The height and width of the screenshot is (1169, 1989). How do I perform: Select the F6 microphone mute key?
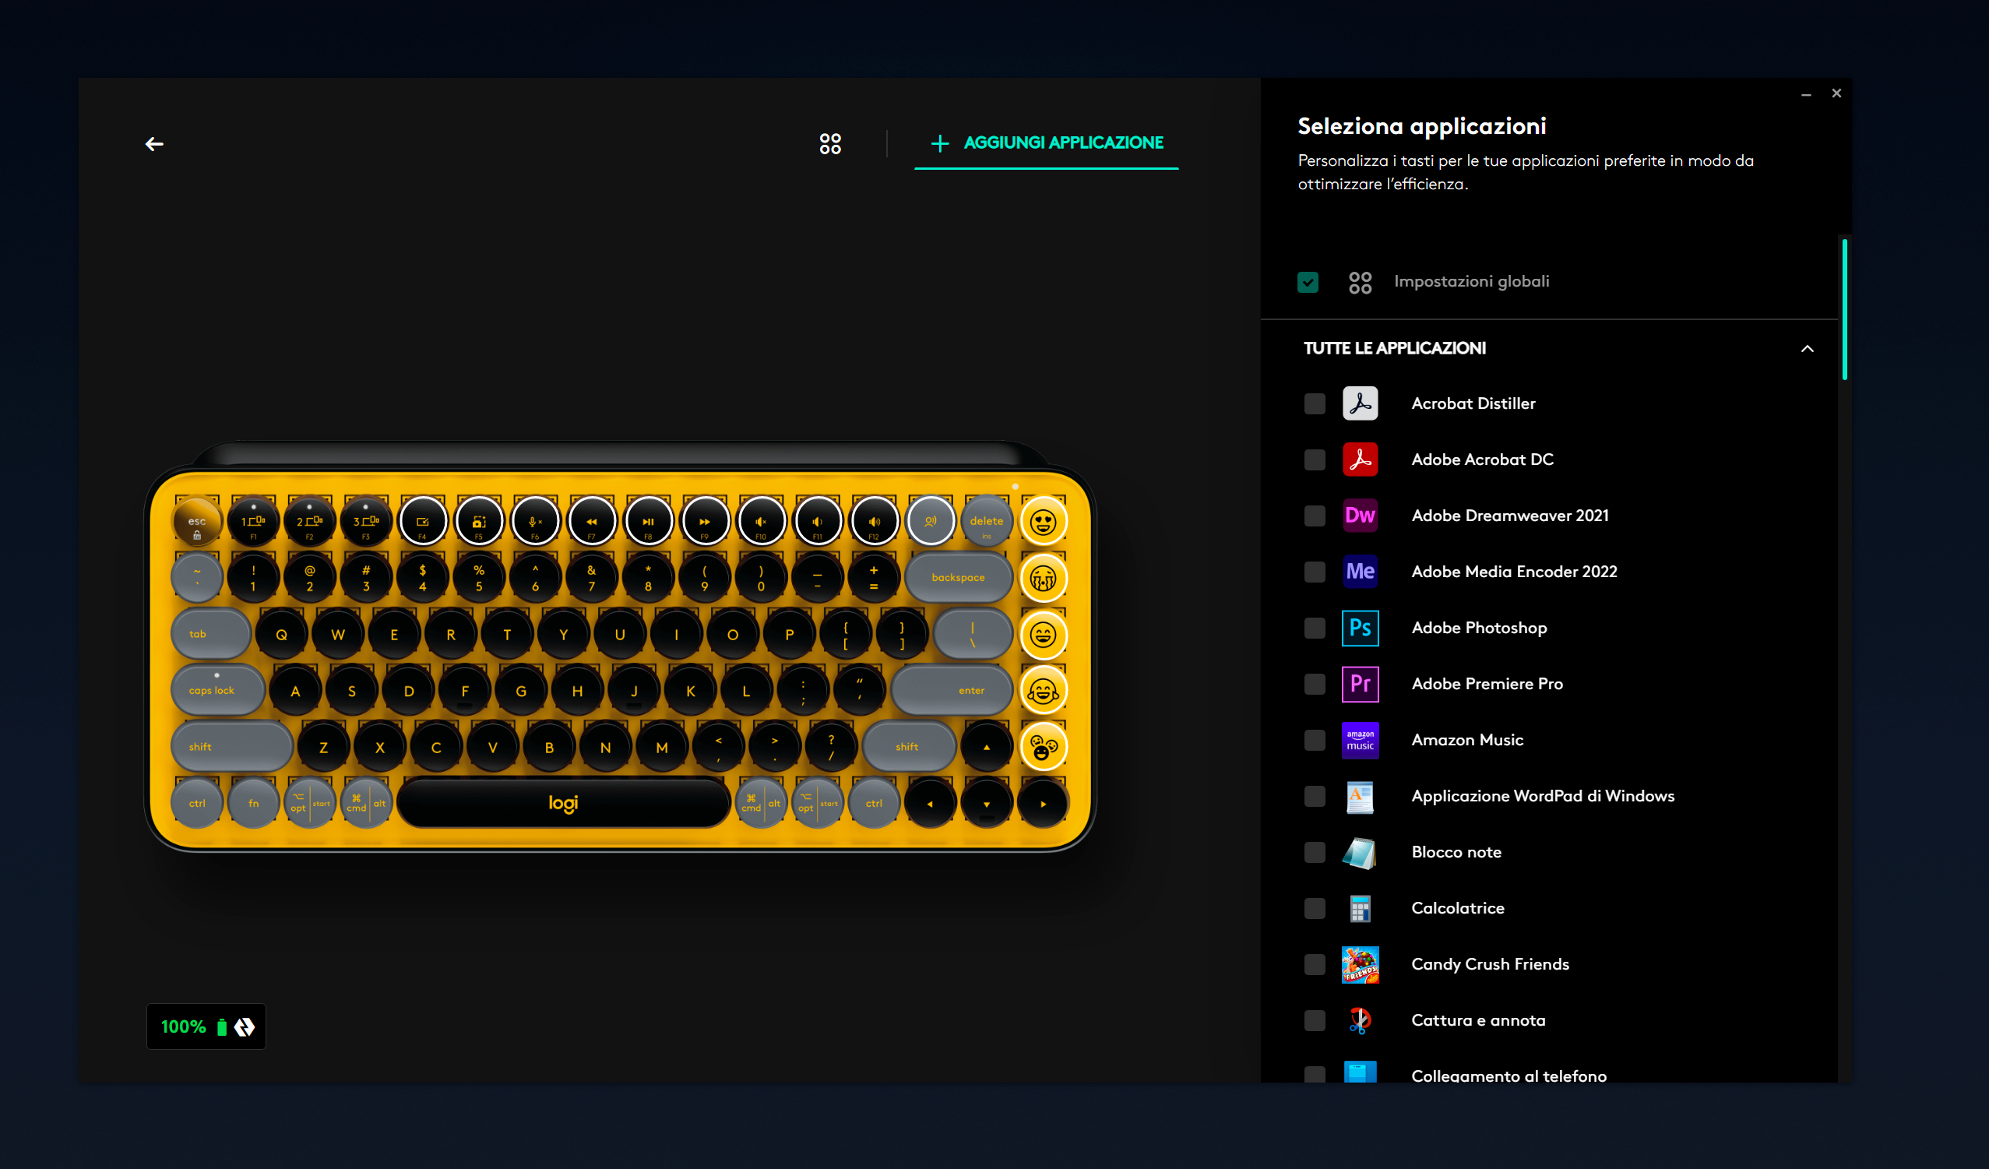pos(535,521)
